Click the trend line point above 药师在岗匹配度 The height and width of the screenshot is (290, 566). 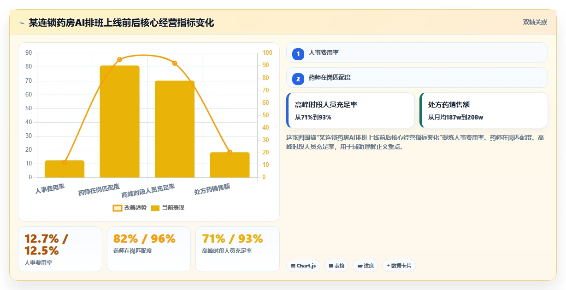click(x=119, y=59)
